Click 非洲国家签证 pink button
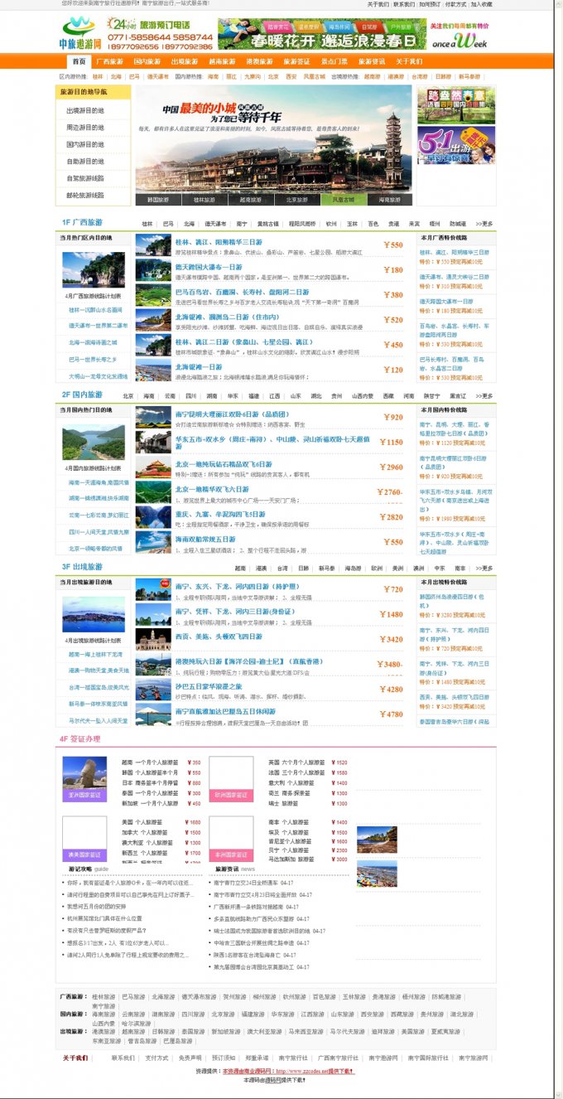 (x=231, y=855)
